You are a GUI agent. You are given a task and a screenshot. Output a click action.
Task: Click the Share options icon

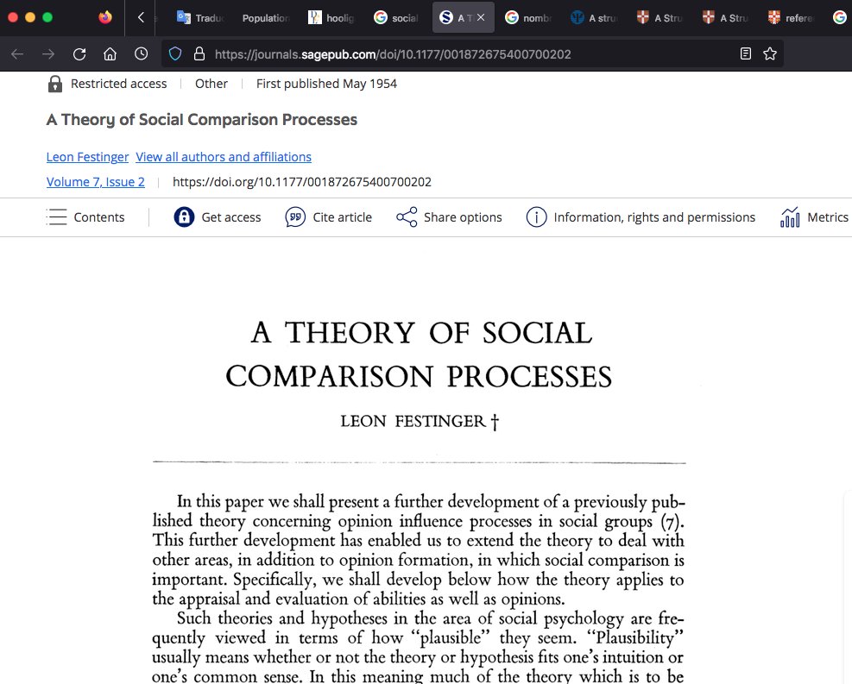tap(407, 217)
